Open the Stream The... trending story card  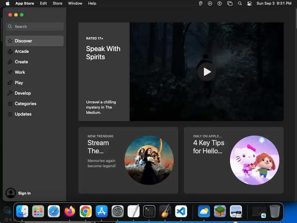(x=128, y=160)
